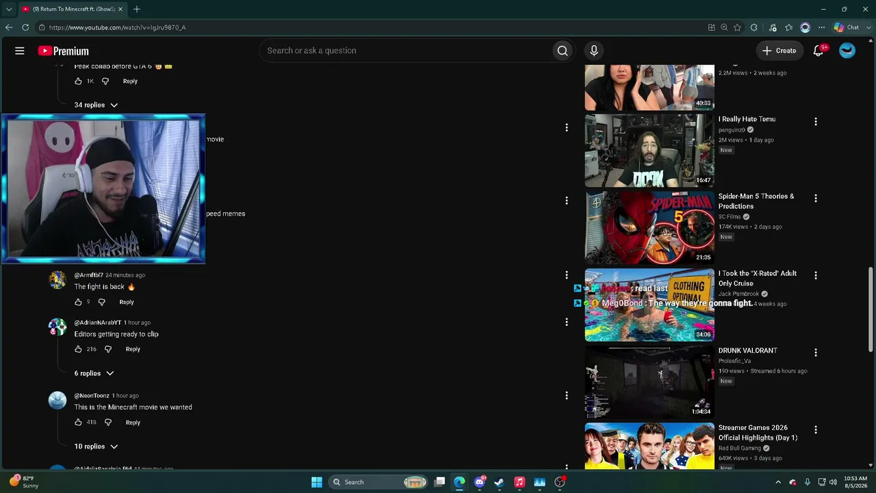The width and height of the screenshot is (876, 493).
Task: Like the 'The fight is back' comment
Action: tap(78, 302)
